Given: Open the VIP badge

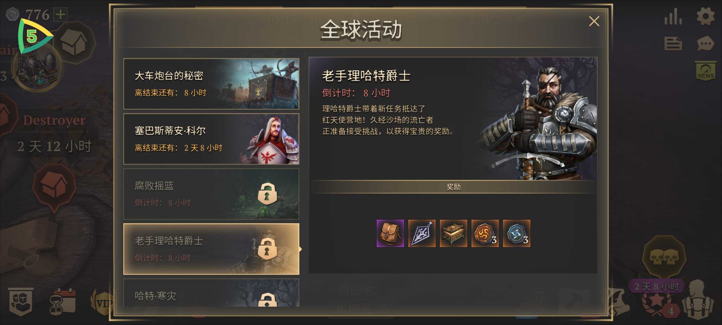Looking at the screenshot, I should [x=102, y=303].
